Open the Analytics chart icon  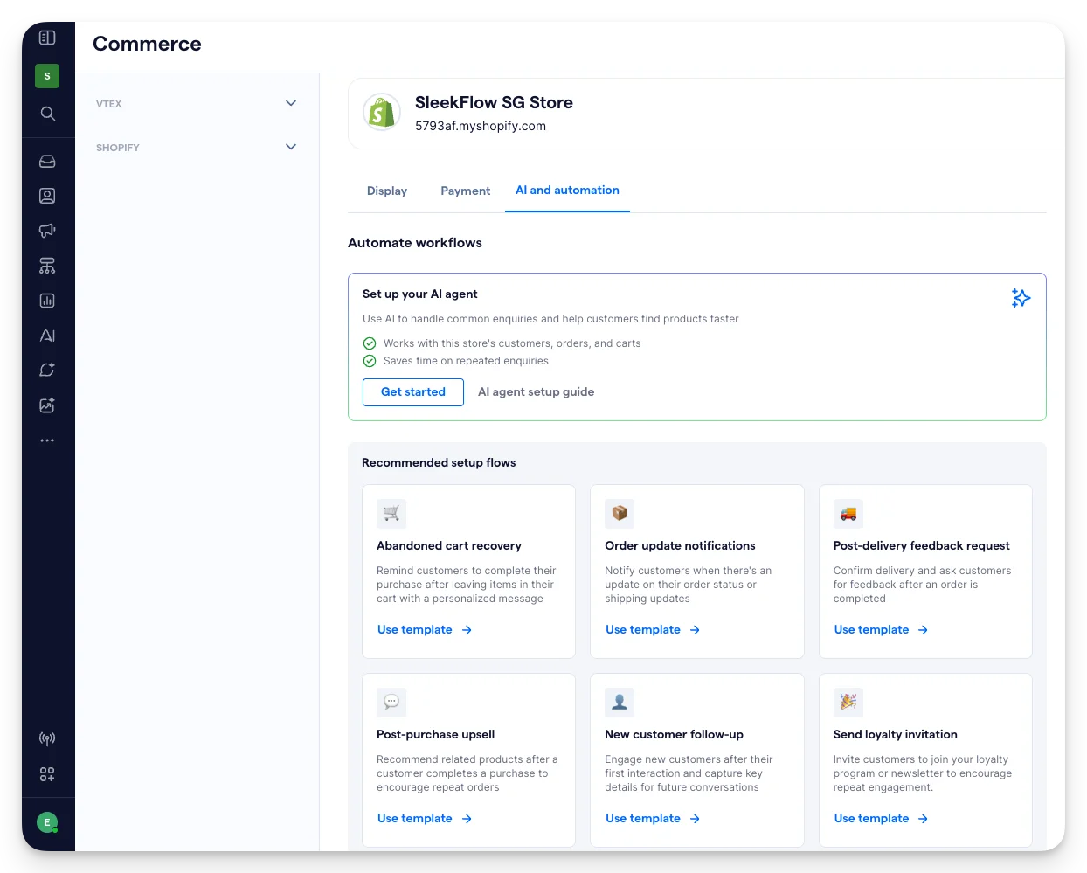tap(47, 301)
